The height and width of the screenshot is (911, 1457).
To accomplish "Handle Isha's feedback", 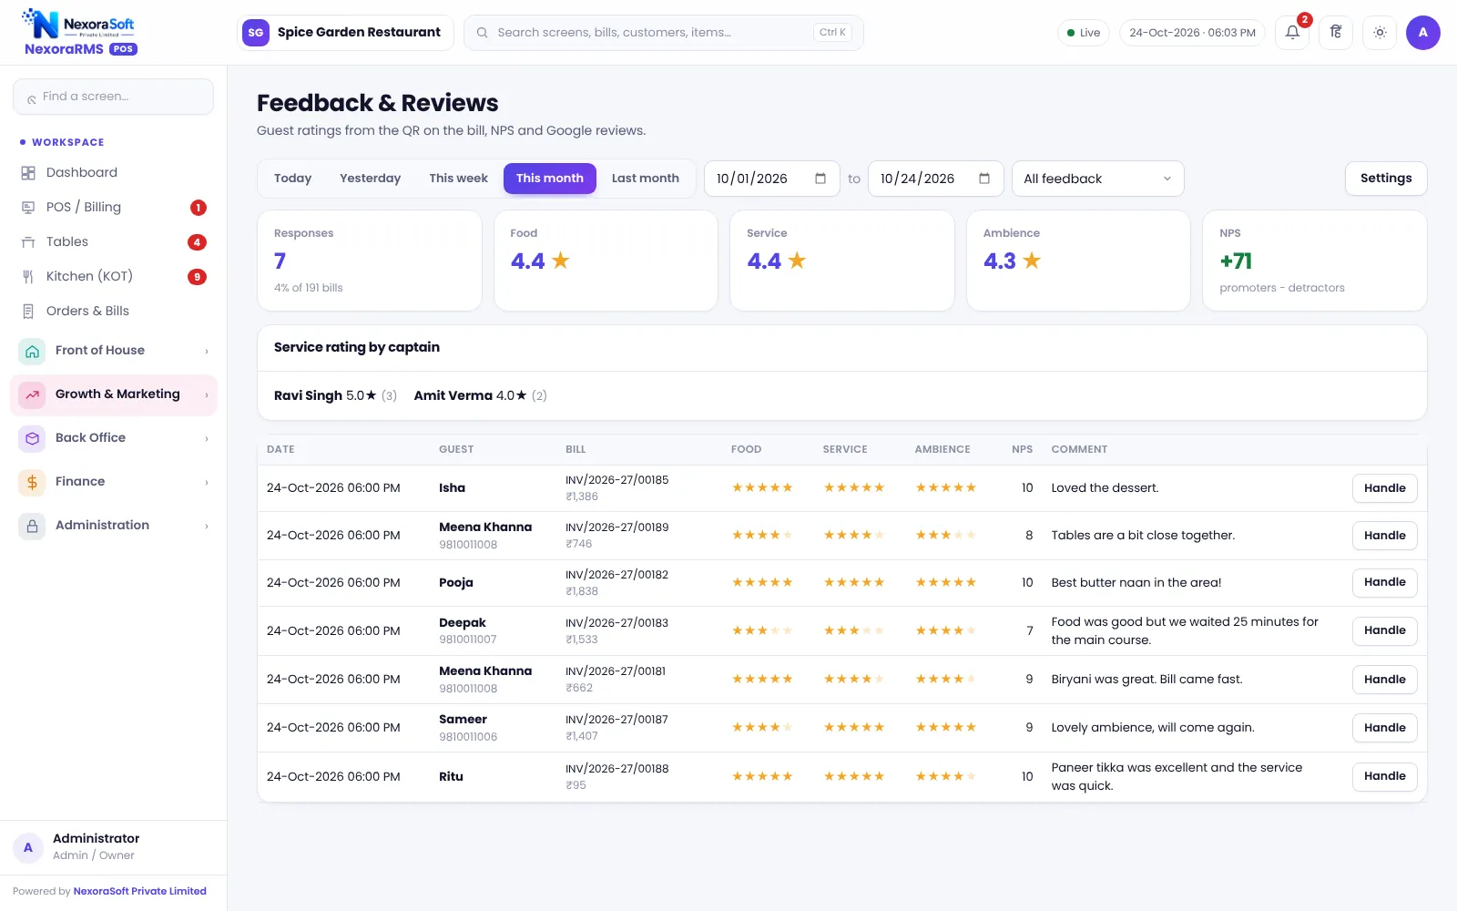I will [x=1385, y=488].
